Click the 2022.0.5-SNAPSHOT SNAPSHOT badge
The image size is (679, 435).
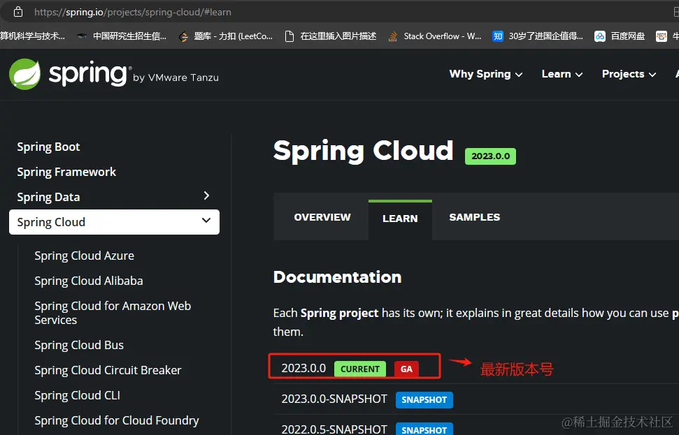click(424, 429)
